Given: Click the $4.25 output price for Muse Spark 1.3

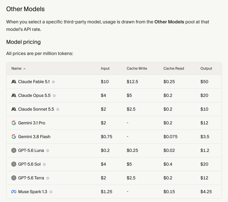Looking at the screenshot, I should click(x=206, y=192).
